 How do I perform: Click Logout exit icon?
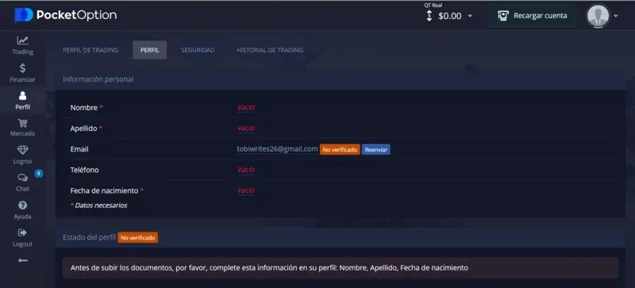pos(23,233)
